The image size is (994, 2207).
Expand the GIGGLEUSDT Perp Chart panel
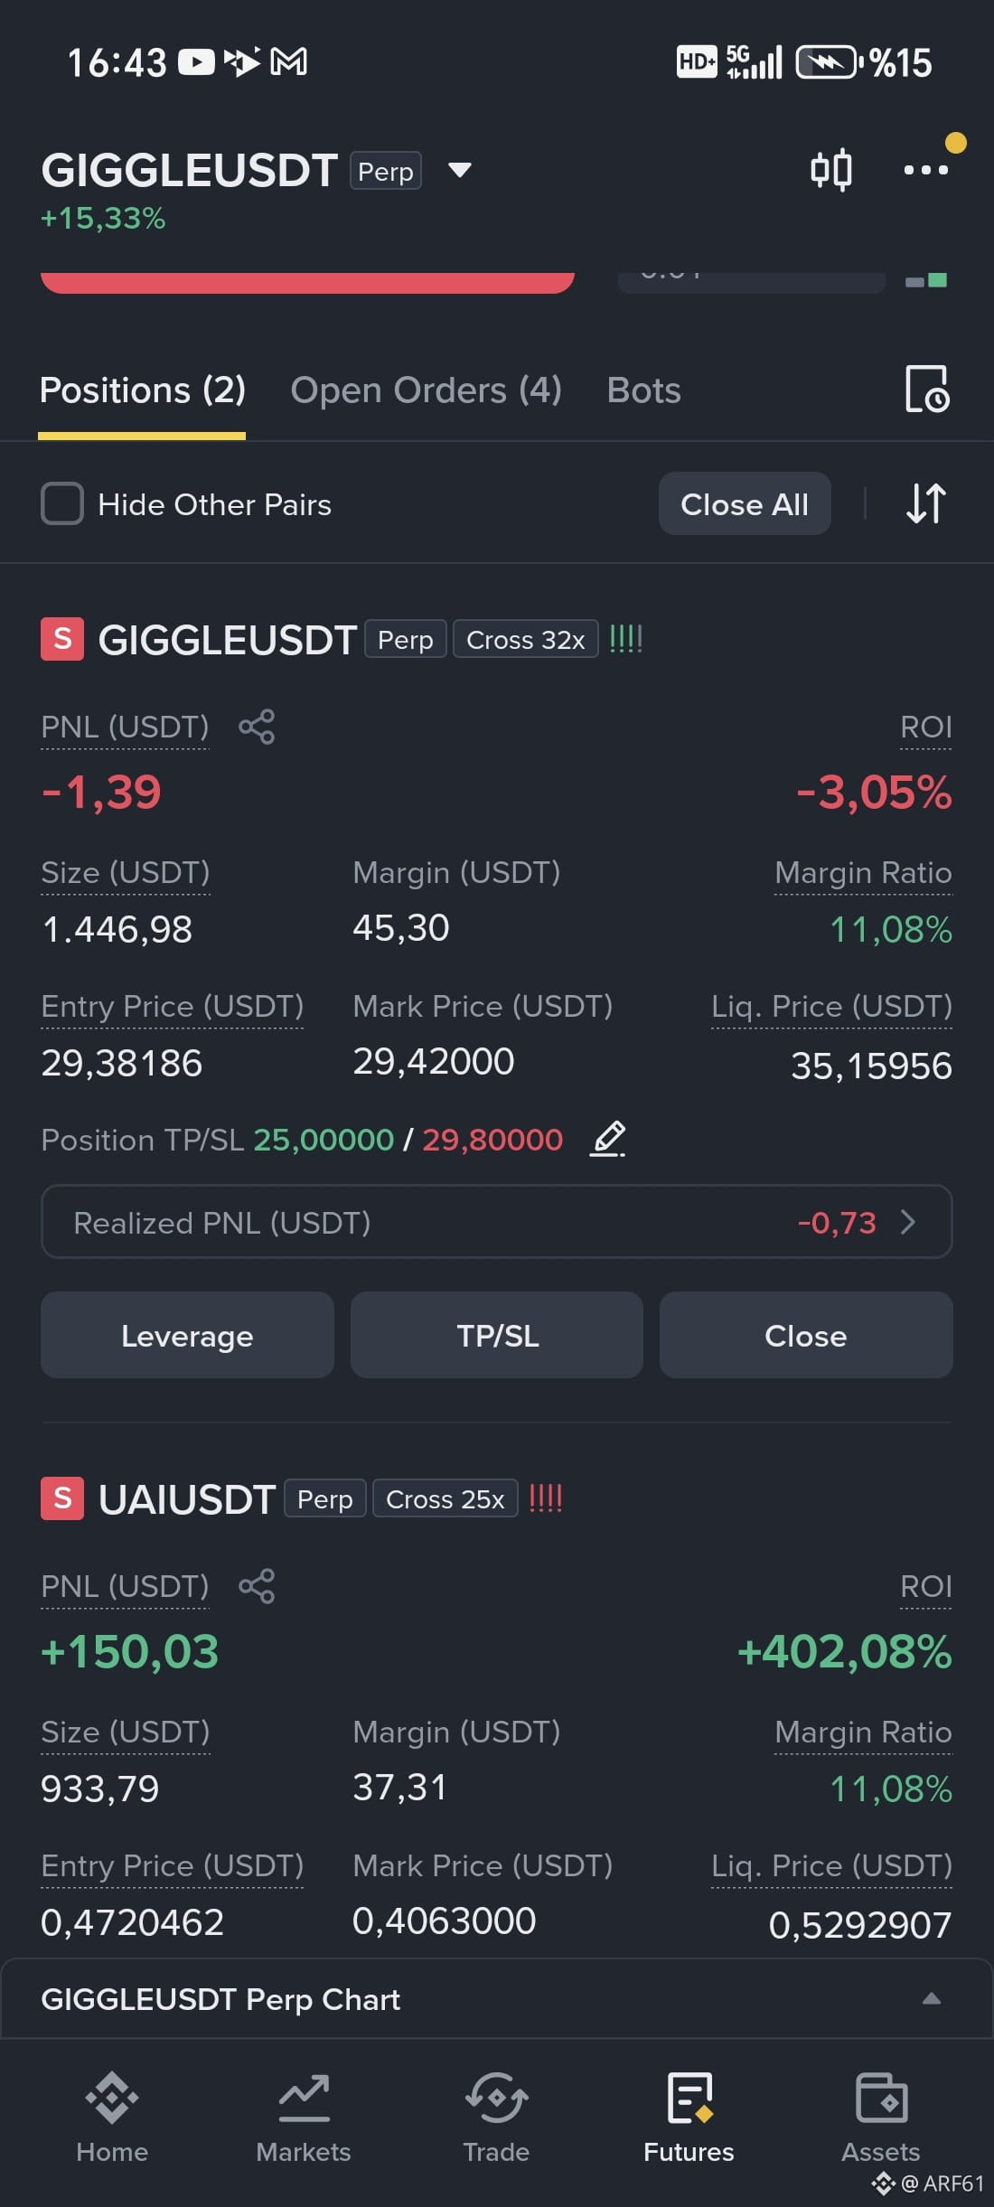[x=497, y=1999]
